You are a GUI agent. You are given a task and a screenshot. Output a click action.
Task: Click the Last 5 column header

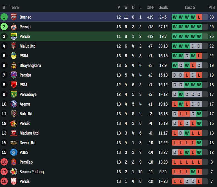190,8
